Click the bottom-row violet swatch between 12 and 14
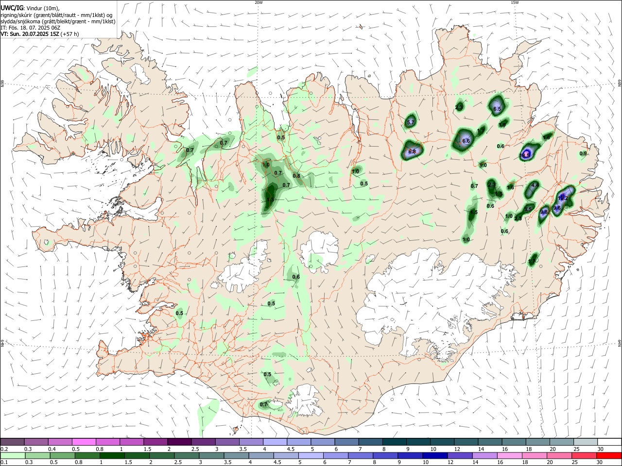Image resolution: width=622 pixels, height=466 pixels. [x=460, y=455]
